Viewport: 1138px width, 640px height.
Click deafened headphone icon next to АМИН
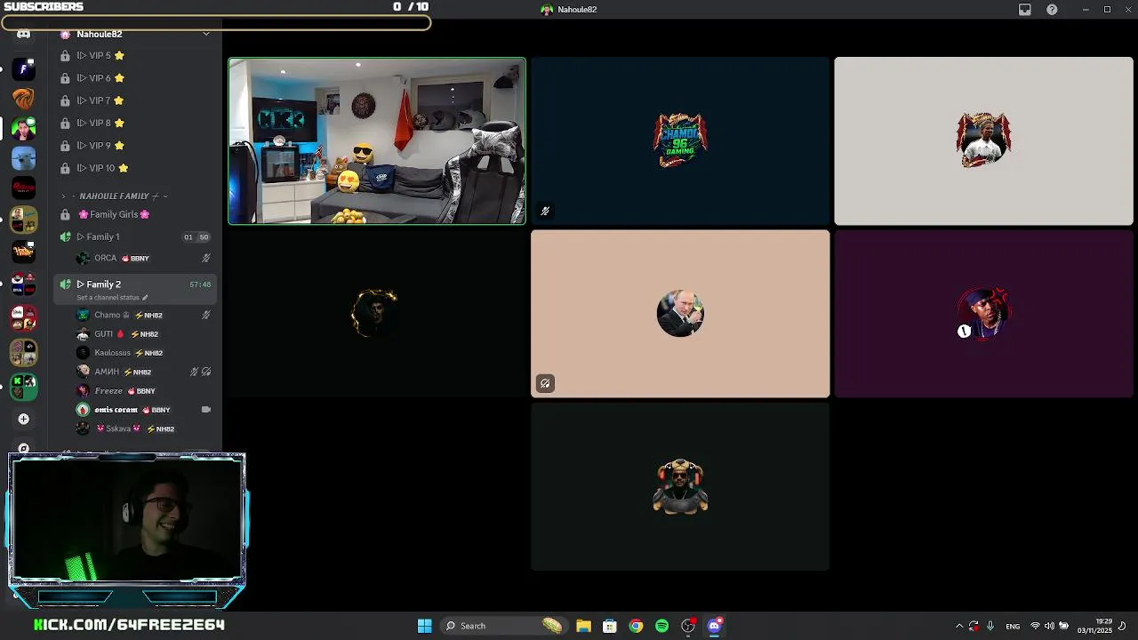coord(206,372)
